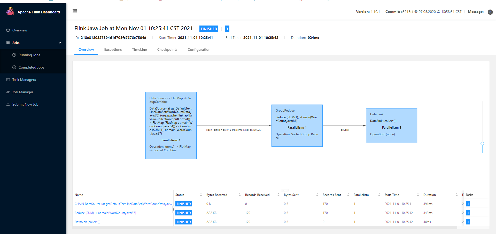Click the blue task count badge 3
Screen dimensions: 496x234
227,29
